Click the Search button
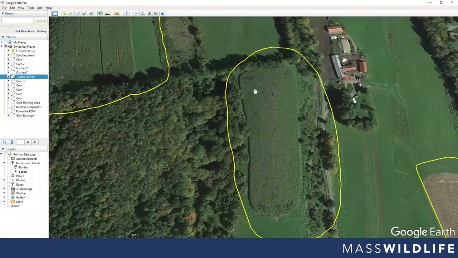Screen dimensions: 458x258 [41, 21]
